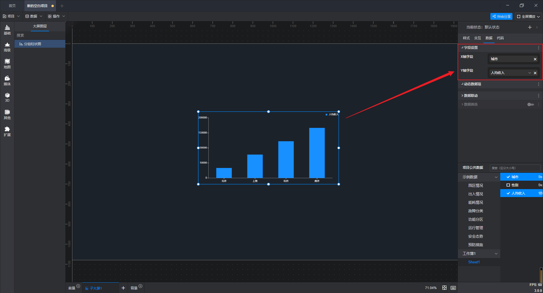Switch to the 代码 tab
The height and width of the screenshot is (293, 543).
point(500,38)
